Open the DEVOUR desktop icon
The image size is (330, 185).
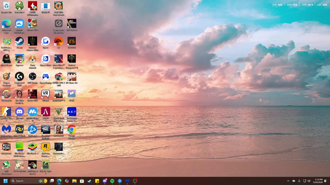point(72,43)
